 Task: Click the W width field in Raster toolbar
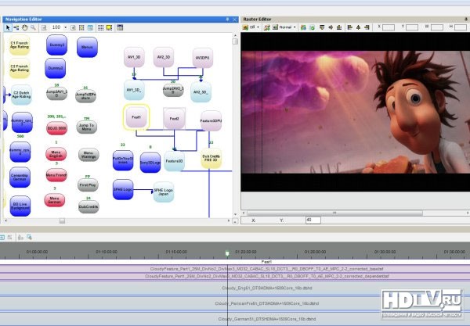click(437, 27)
